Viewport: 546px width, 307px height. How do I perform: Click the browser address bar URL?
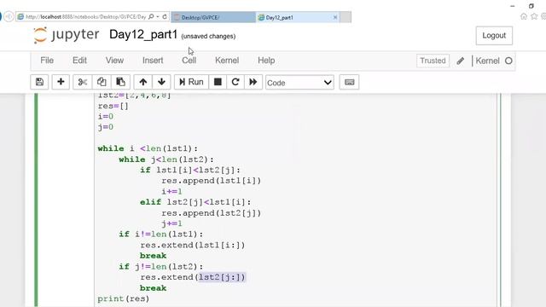pyautogui.click(x=85, y=17)
